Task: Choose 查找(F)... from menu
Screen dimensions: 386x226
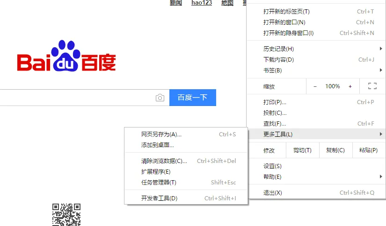Action: click(316, 124)
